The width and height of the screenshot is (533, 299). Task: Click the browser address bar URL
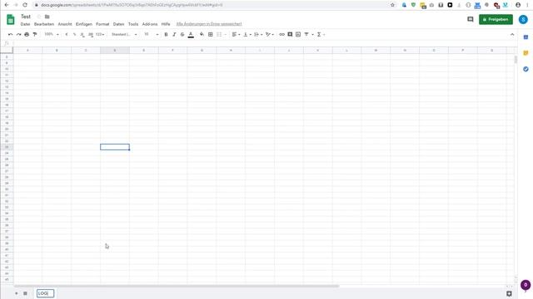tap(132, 5)
